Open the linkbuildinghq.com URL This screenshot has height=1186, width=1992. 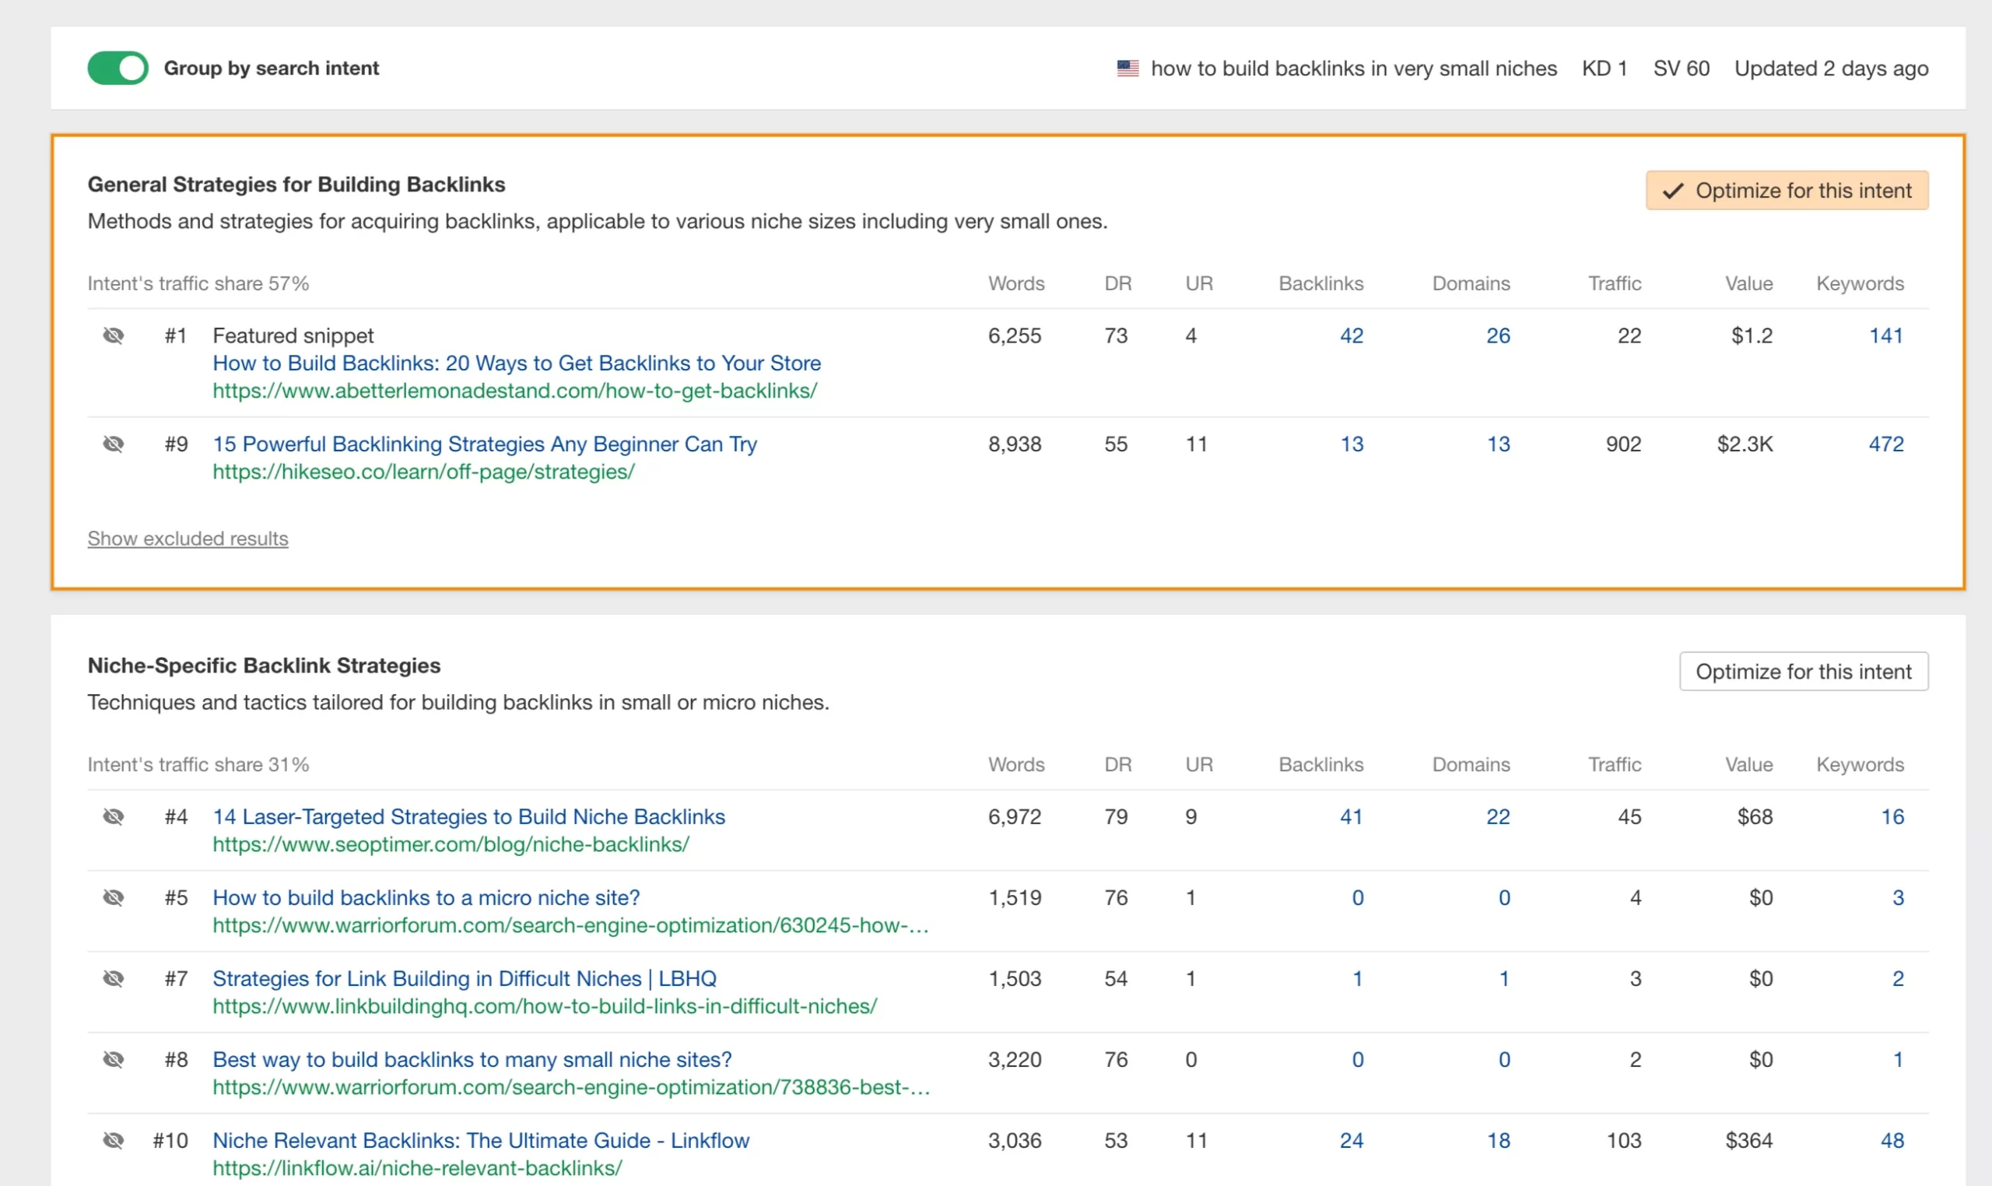click(x=544, y=1006)
